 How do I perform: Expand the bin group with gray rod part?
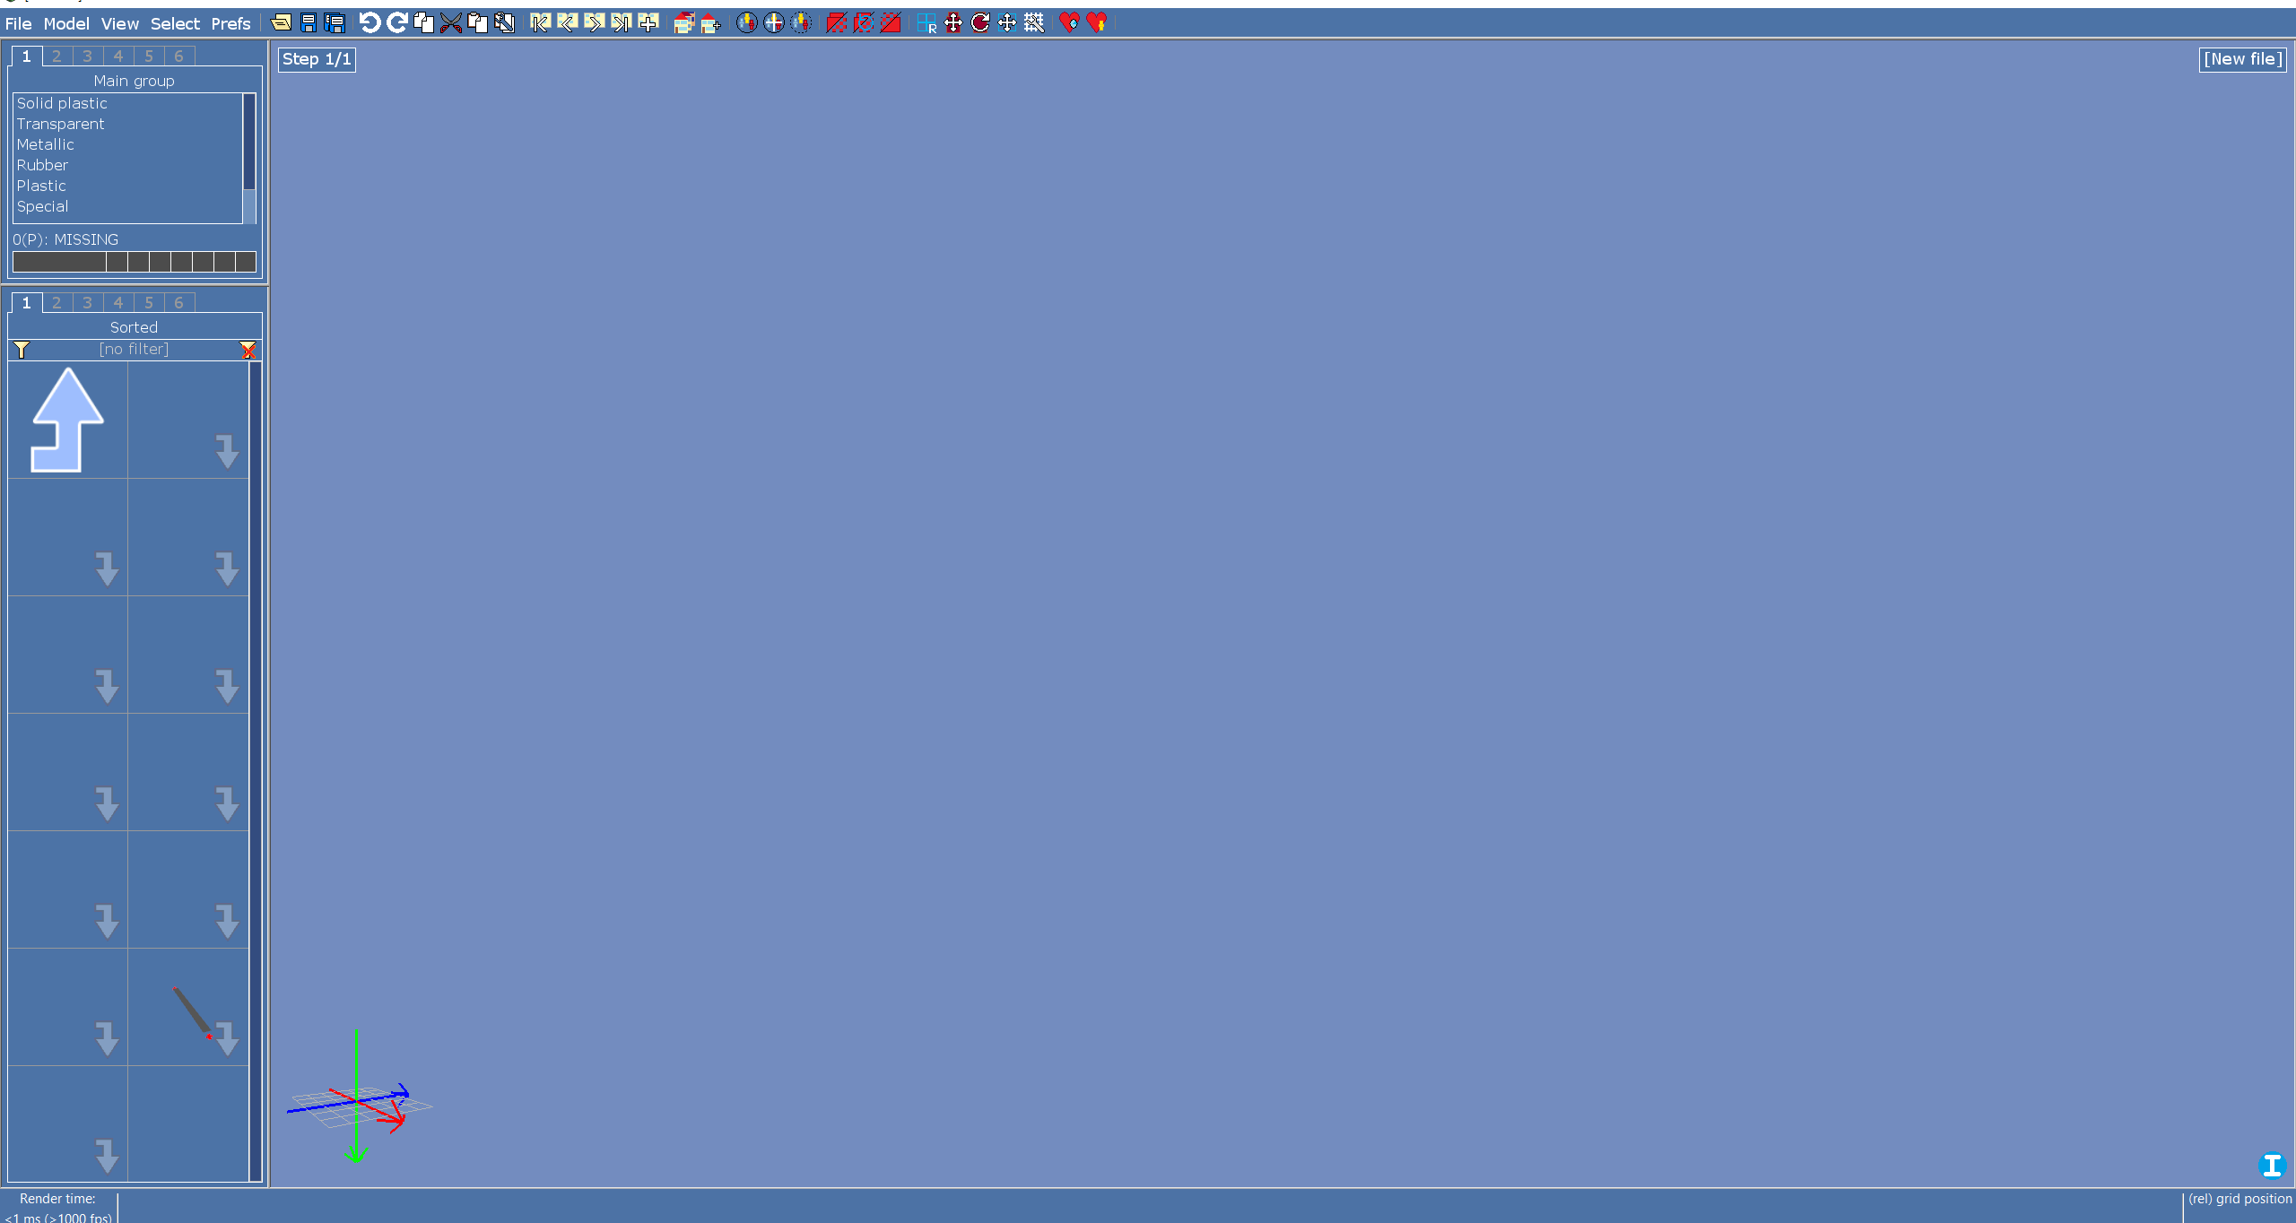[x=227, y=1038]
